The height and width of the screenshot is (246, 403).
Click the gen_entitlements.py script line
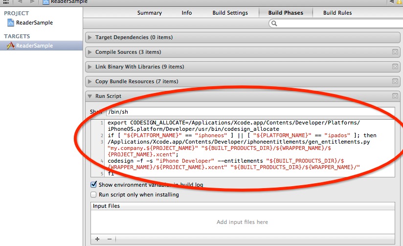[x=239, y=148]
